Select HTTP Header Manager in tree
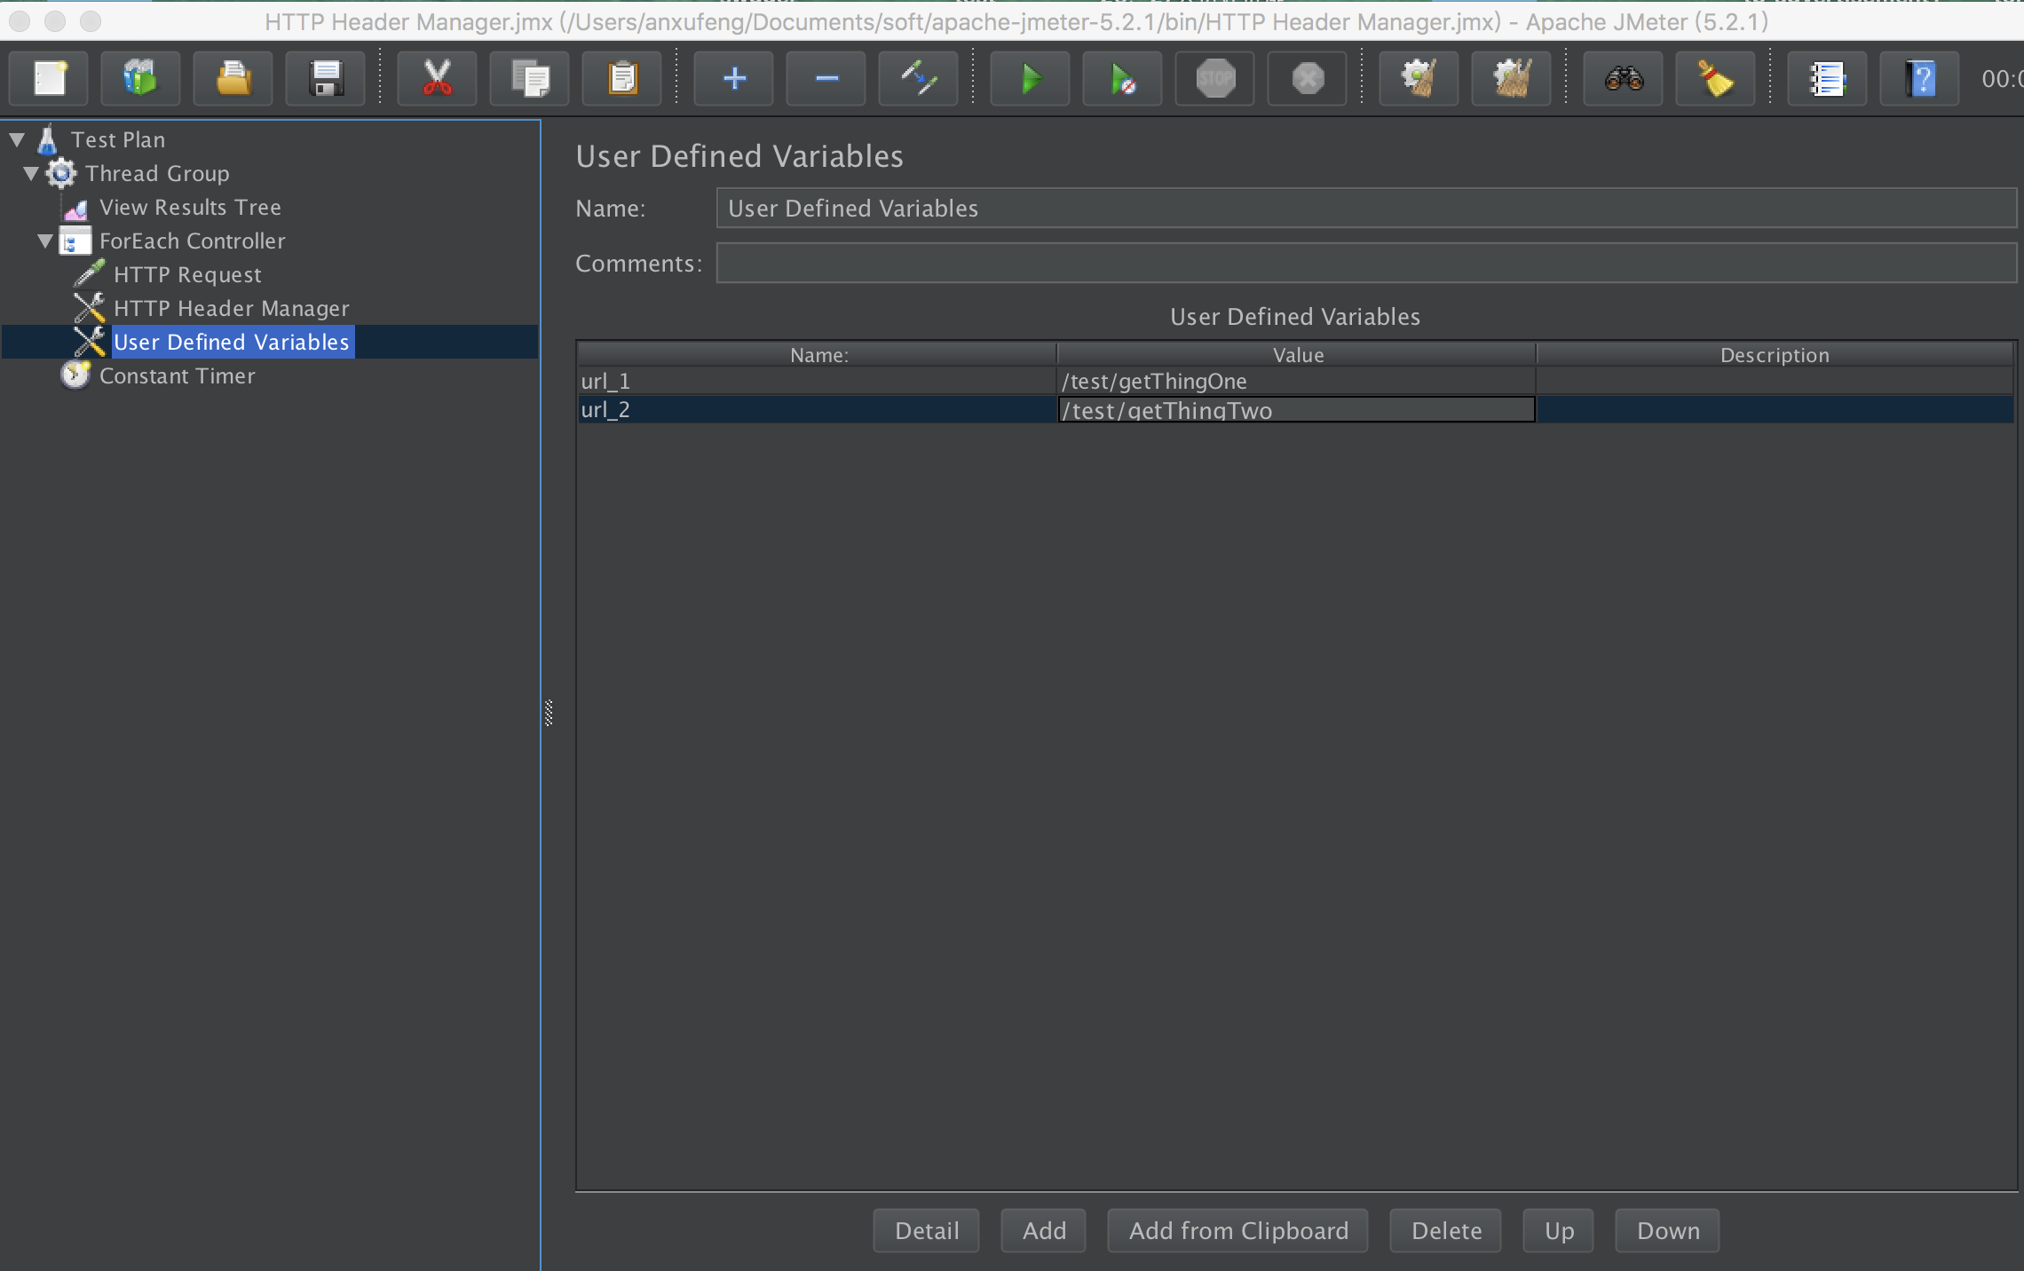The image size is (2024, 1271). [231, 308]
